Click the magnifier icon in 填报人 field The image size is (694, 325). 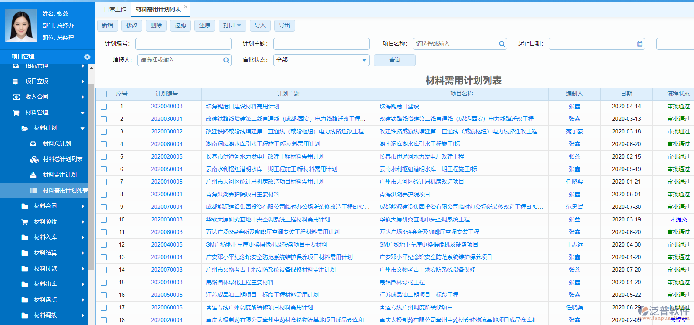click(226, 60)
